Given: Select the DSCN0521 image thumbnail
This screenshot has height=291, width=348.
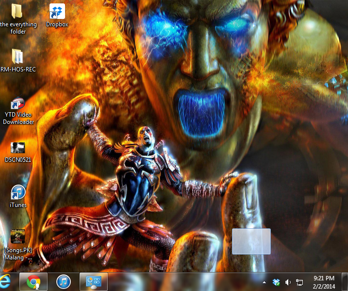Looking at the screenshot, I should point(18,148).
